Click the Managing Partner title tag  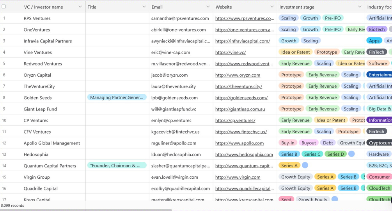click(117, 97)
